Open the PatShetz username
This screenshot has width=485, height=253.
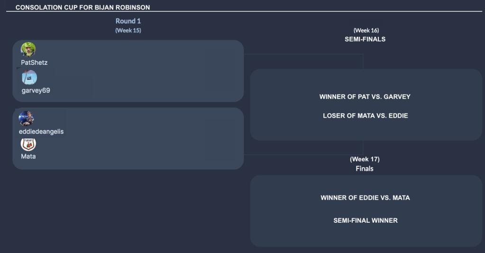[34, 62]
